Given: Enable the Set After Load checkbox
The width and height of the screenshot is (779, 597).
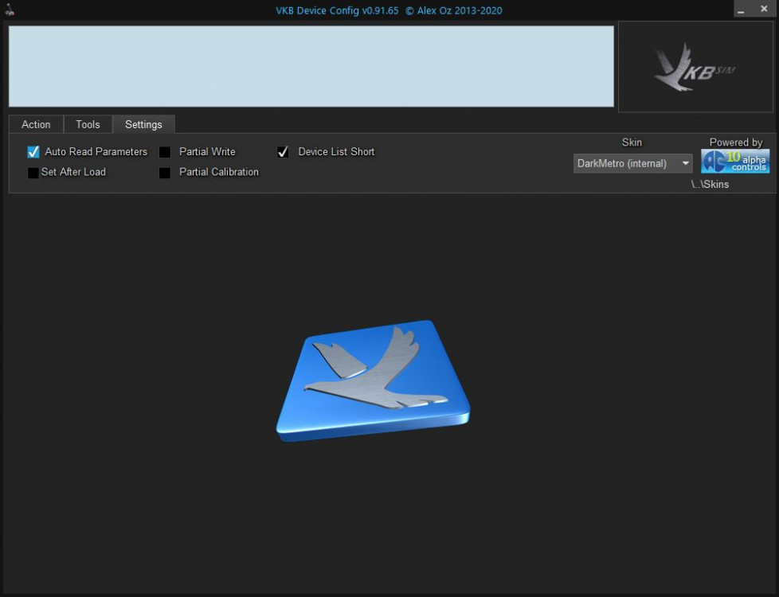Looking at the screenshot, I should [33, 173].
